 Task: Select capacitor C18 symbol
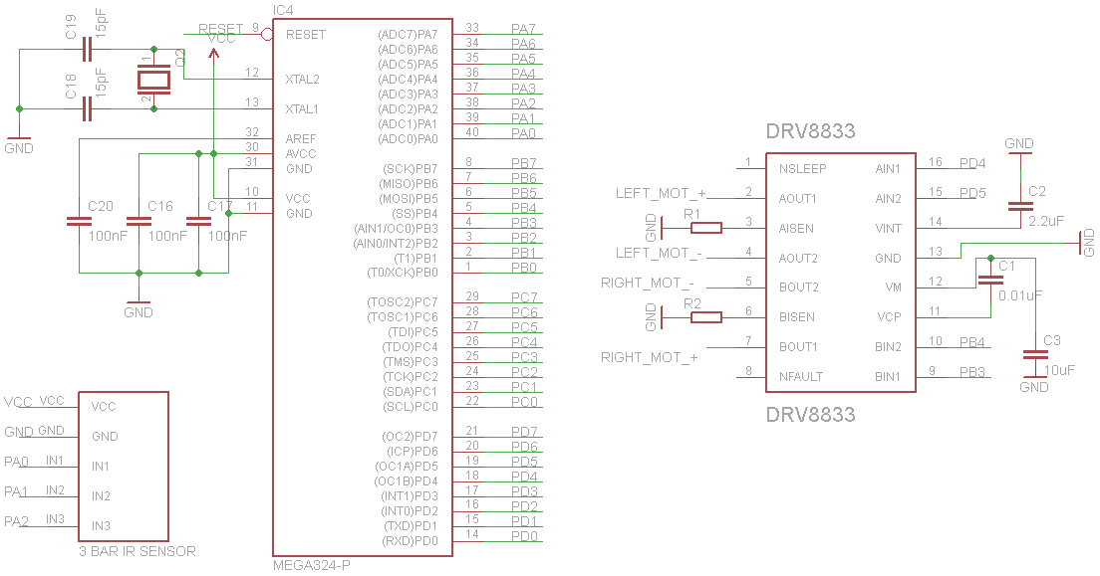click(x=87, y=108)
